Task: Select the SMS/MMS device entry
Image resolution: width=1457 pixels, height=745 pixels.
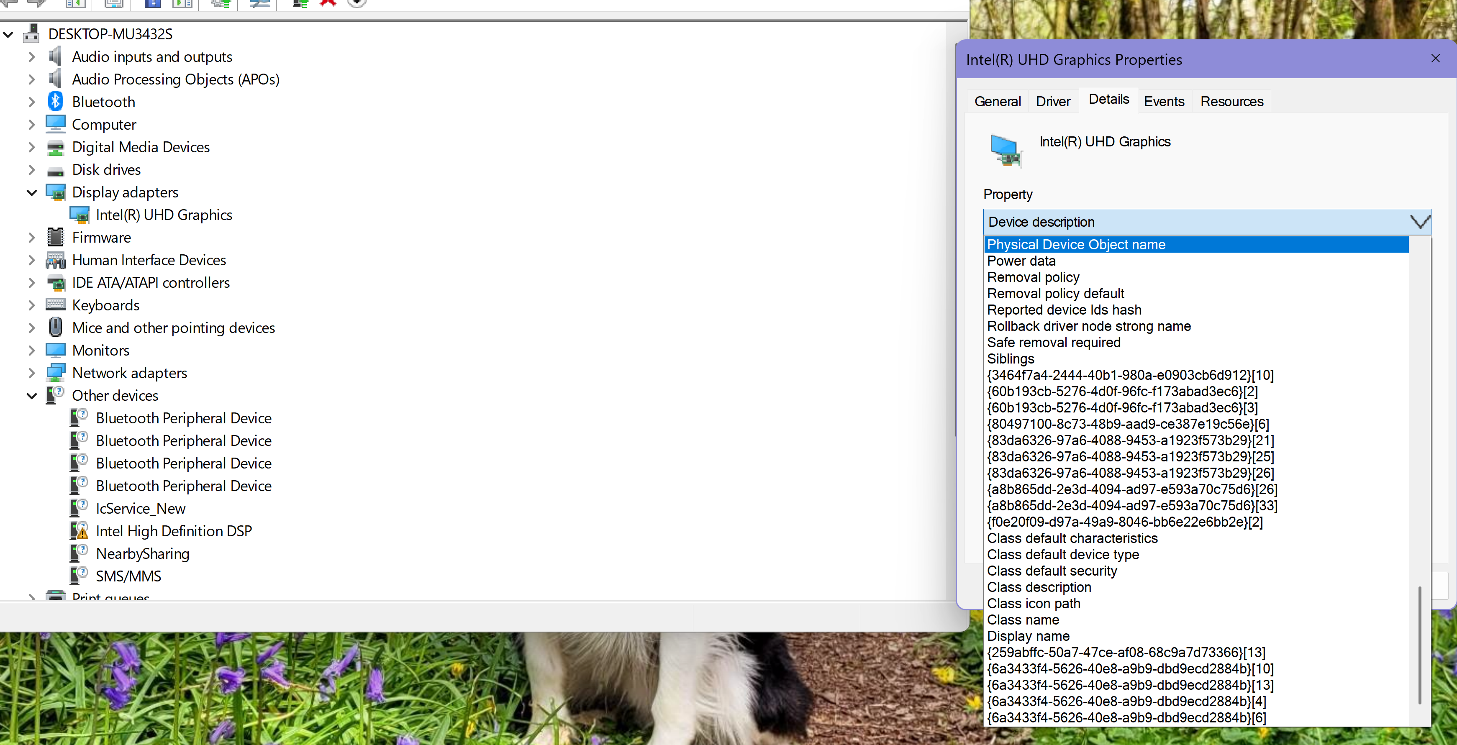Action: click(128, 576)
